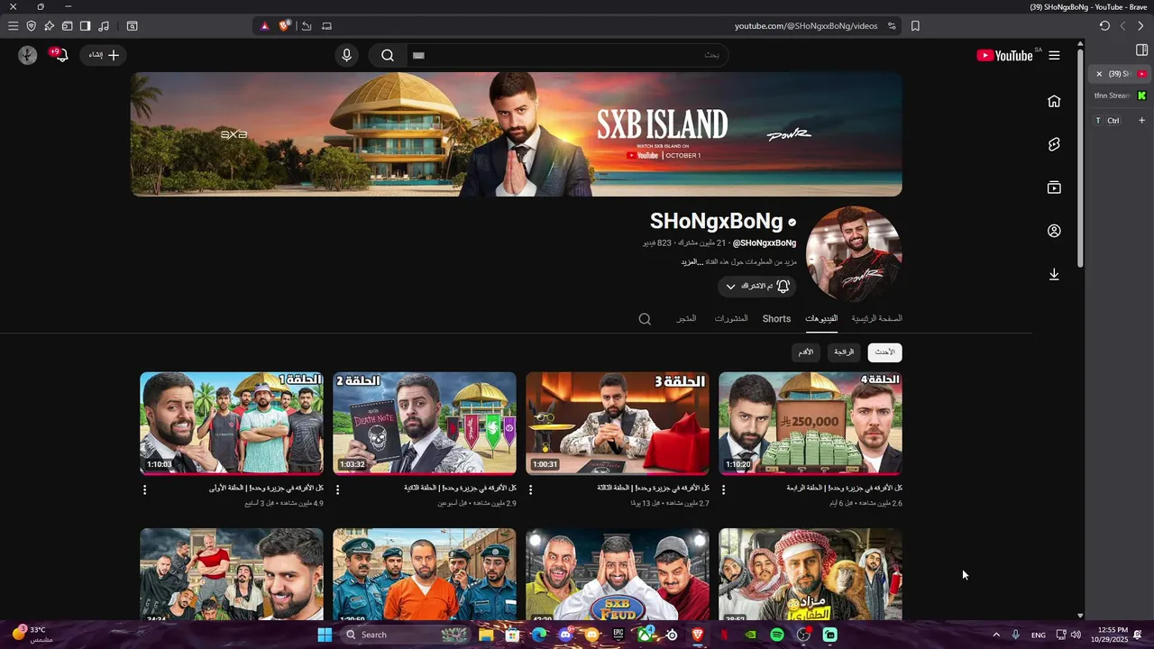Open the Brave VPN shield toolbar icon

pyautogui.click(x=32, y=26)
